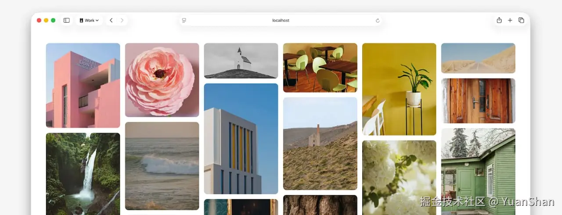The height and width of the screenshot is (215, 562).
Task: Open the Work profile dropdown
Action: (89, 21)
